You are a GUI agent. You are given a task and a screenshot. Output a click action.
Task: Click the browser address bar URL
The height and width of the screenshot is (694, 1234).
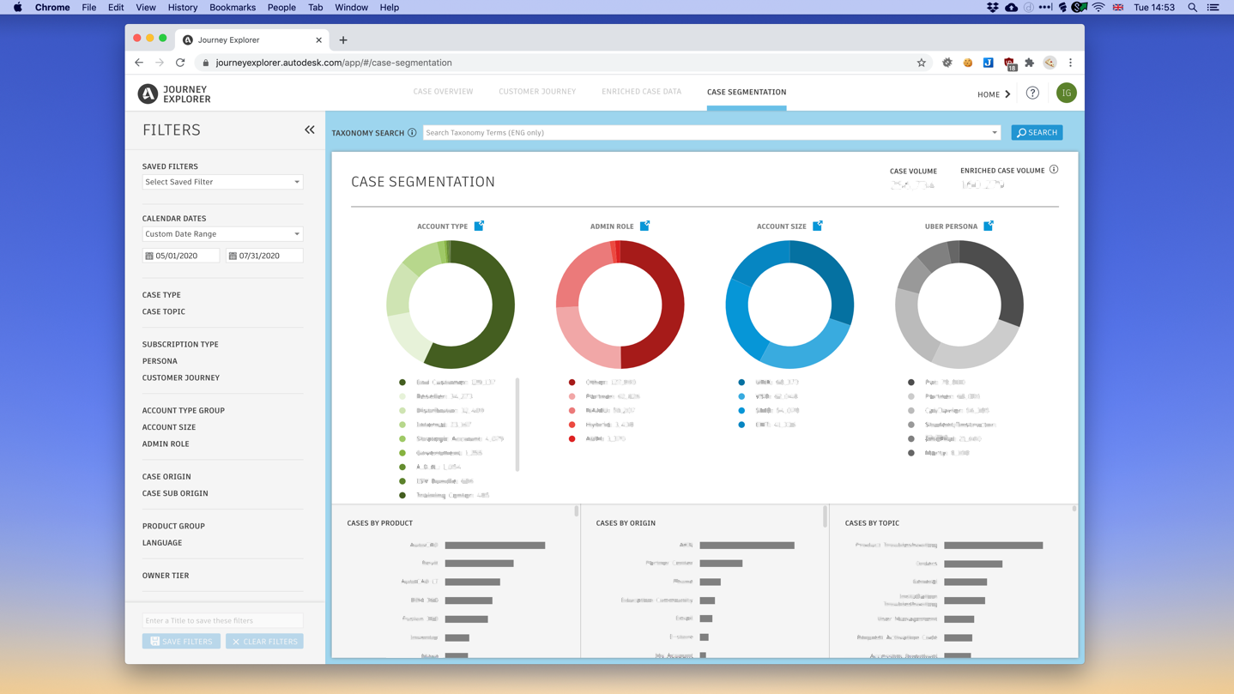point(334,63)
